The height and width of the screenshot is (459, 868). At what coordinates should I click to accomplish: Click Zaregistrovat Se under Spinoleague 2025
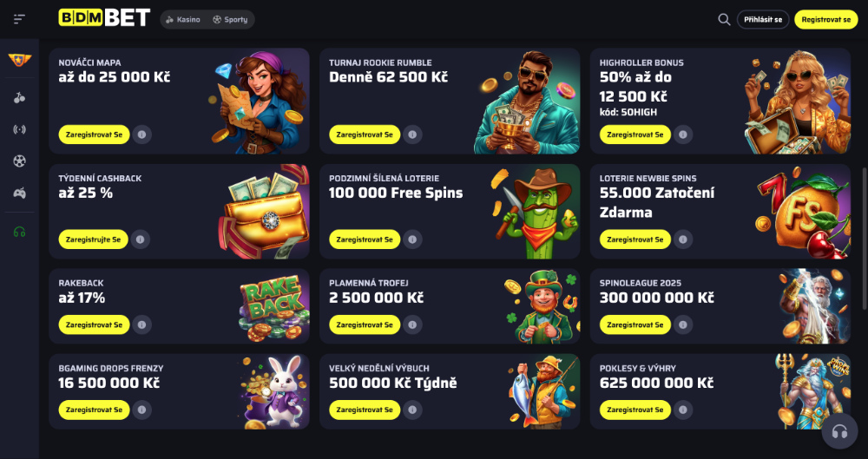click(635, 325)
